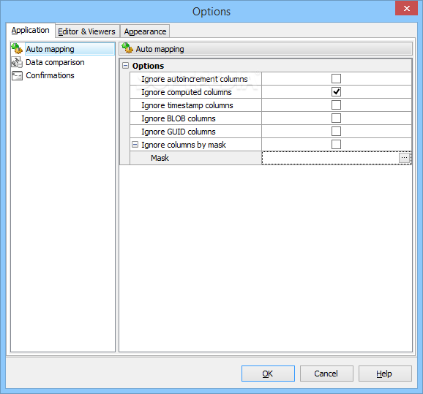This screenshot has width=423, height=394.
Task: Switch to the Editor & Viewers tab
Action: pyautogui.click(x=86, y=31)
